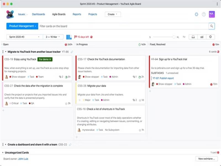This screenshot has height=166, width=221.
Task: Show the chart report icon
Action: (202, 37)
